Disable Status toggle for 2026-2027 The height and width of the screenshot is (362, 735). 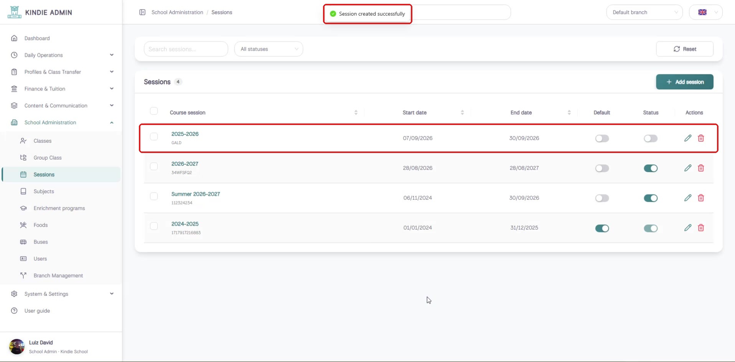pos(651,168)
